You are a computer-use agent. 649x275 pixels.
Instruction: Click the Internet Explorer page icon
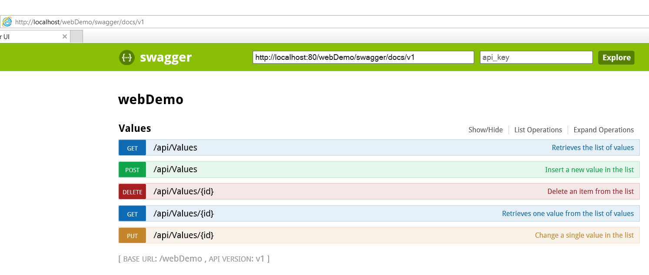tap(7, 22)
